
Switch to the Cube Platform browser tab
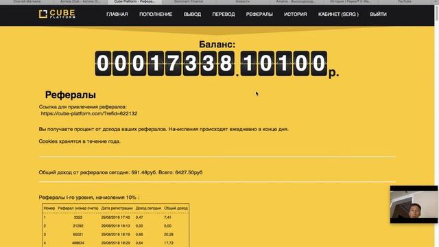click(134, 1)
